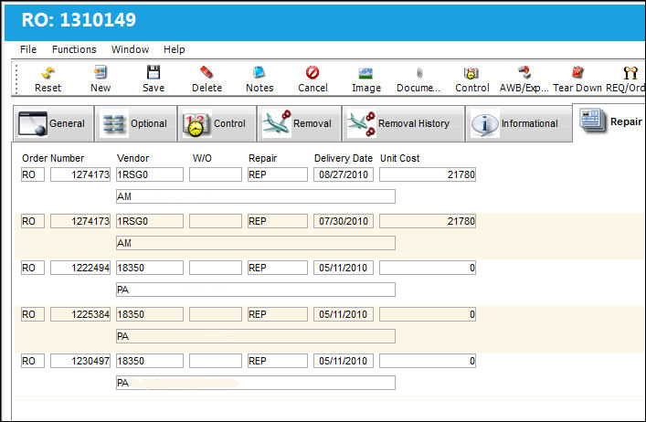The image size is (646, 422).
Task: Click the Delete eraser icon
Action: [207, 72]
